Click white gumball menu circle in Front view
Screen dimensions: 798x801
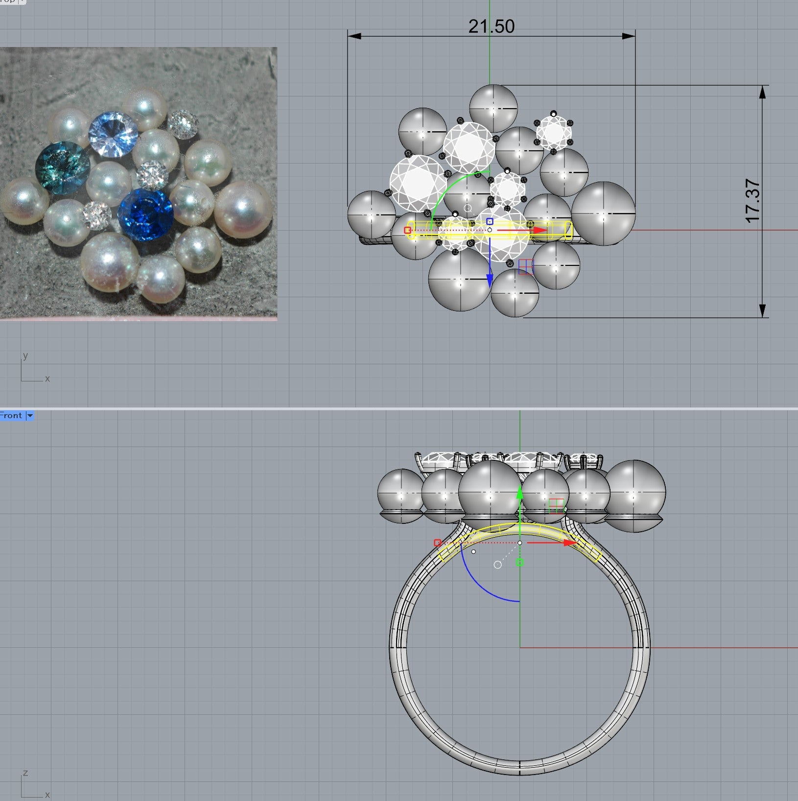pyautogui.click(x=498, y=565)
